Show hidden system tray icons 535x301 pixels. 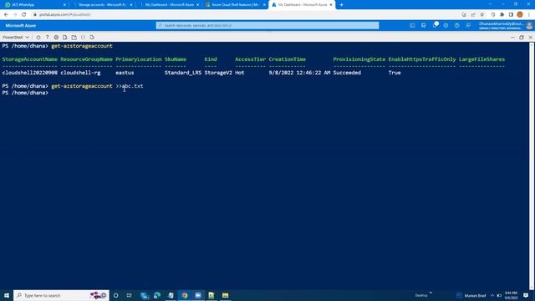[492, 295]
